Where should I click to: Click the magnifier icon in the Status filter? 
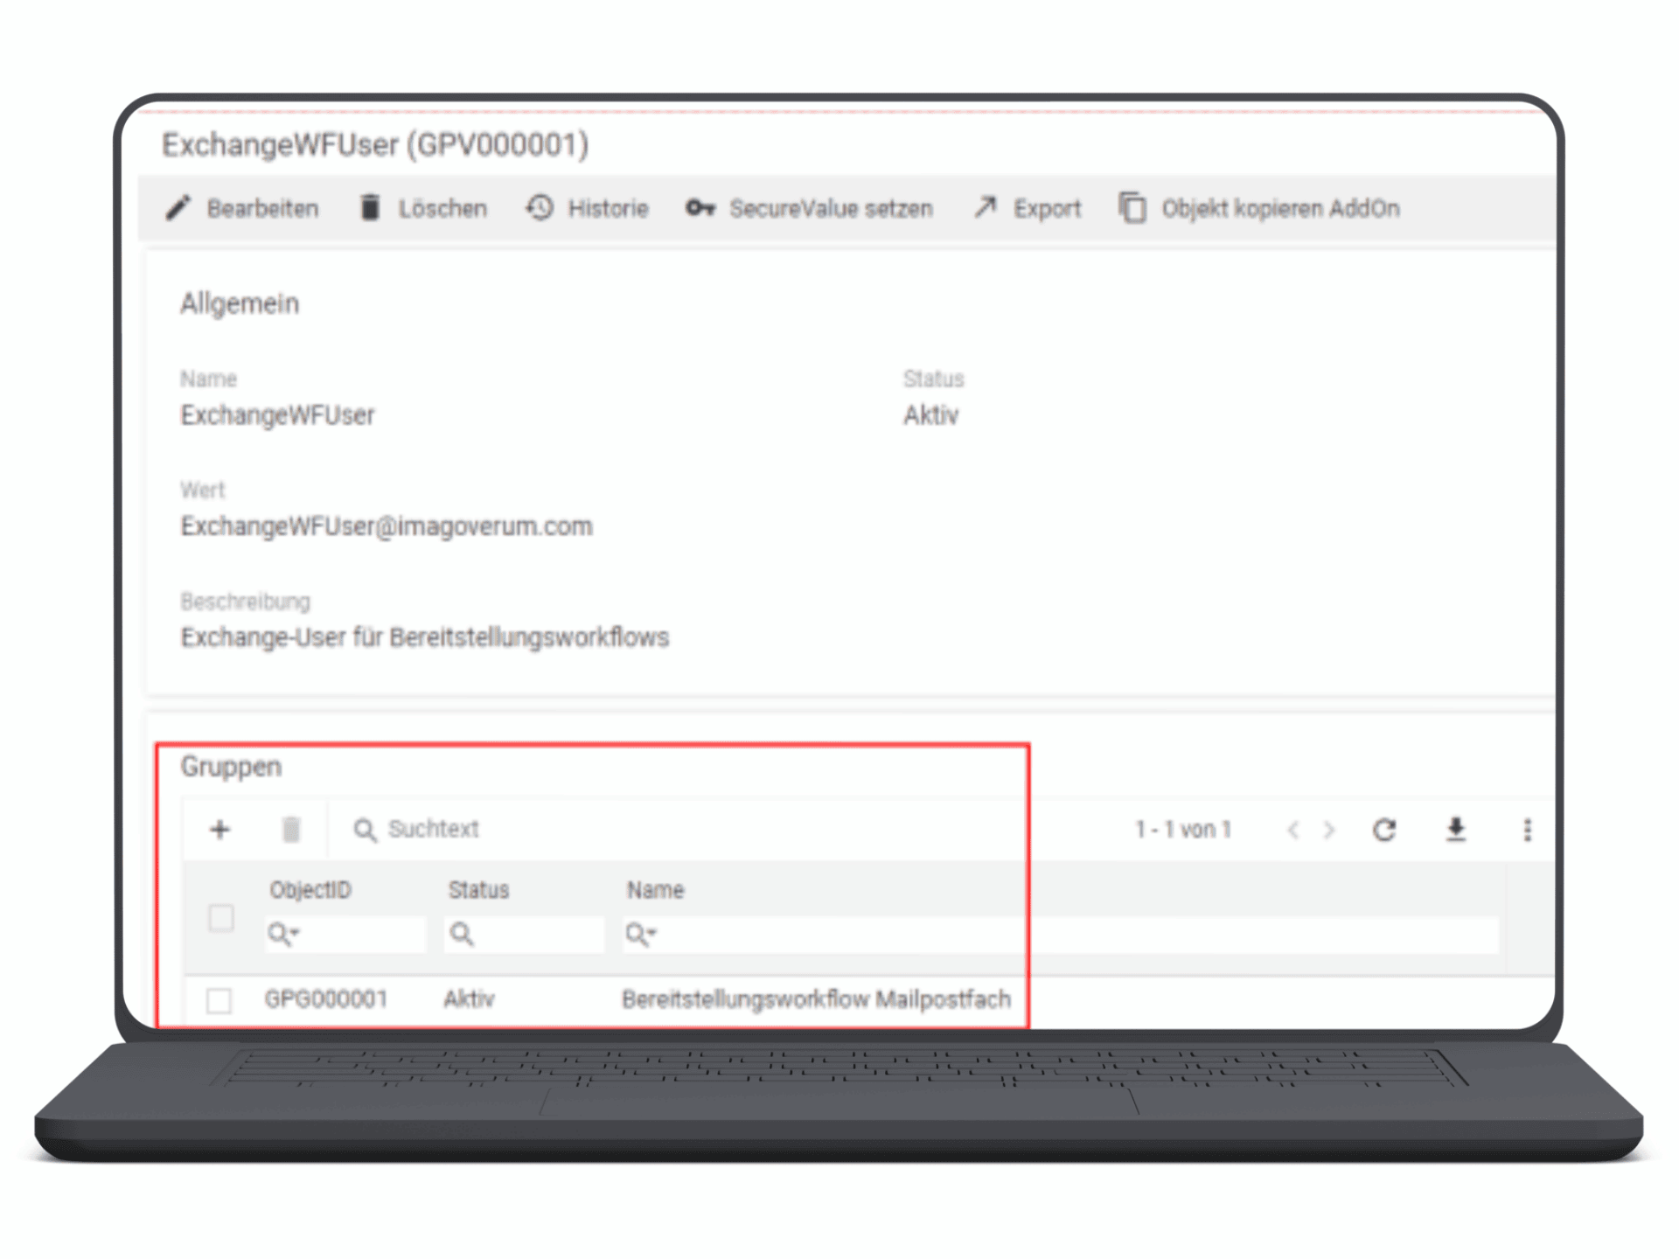(462, 934)
